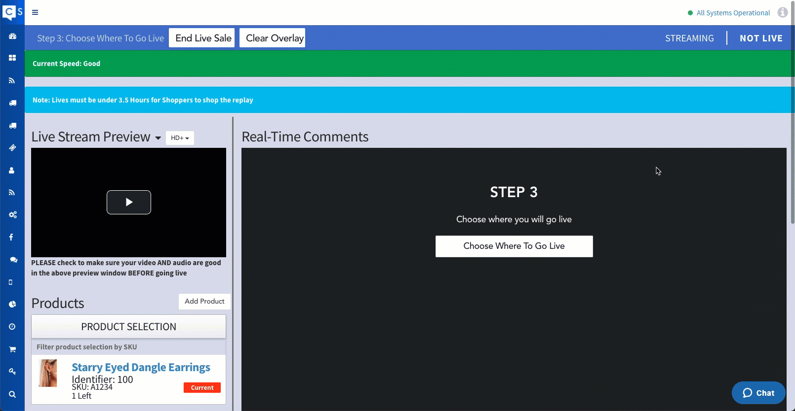The image size is (795, 411).
Task: Open the Chat support widget
Action: click(x=758, y=393)
